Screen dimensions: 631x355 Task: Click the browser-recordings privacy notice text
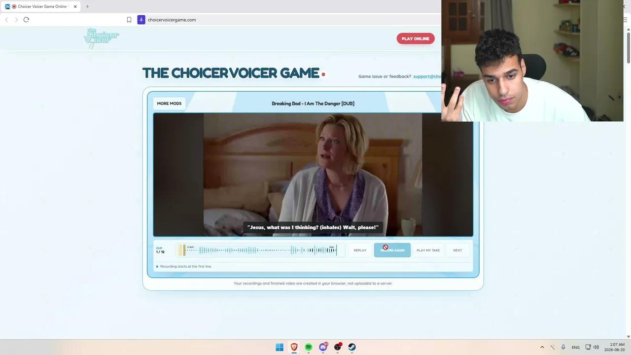[313, 284]
